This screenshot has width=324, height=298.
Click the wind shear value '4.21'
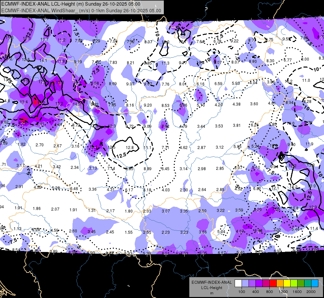click(x=38, y=166)
